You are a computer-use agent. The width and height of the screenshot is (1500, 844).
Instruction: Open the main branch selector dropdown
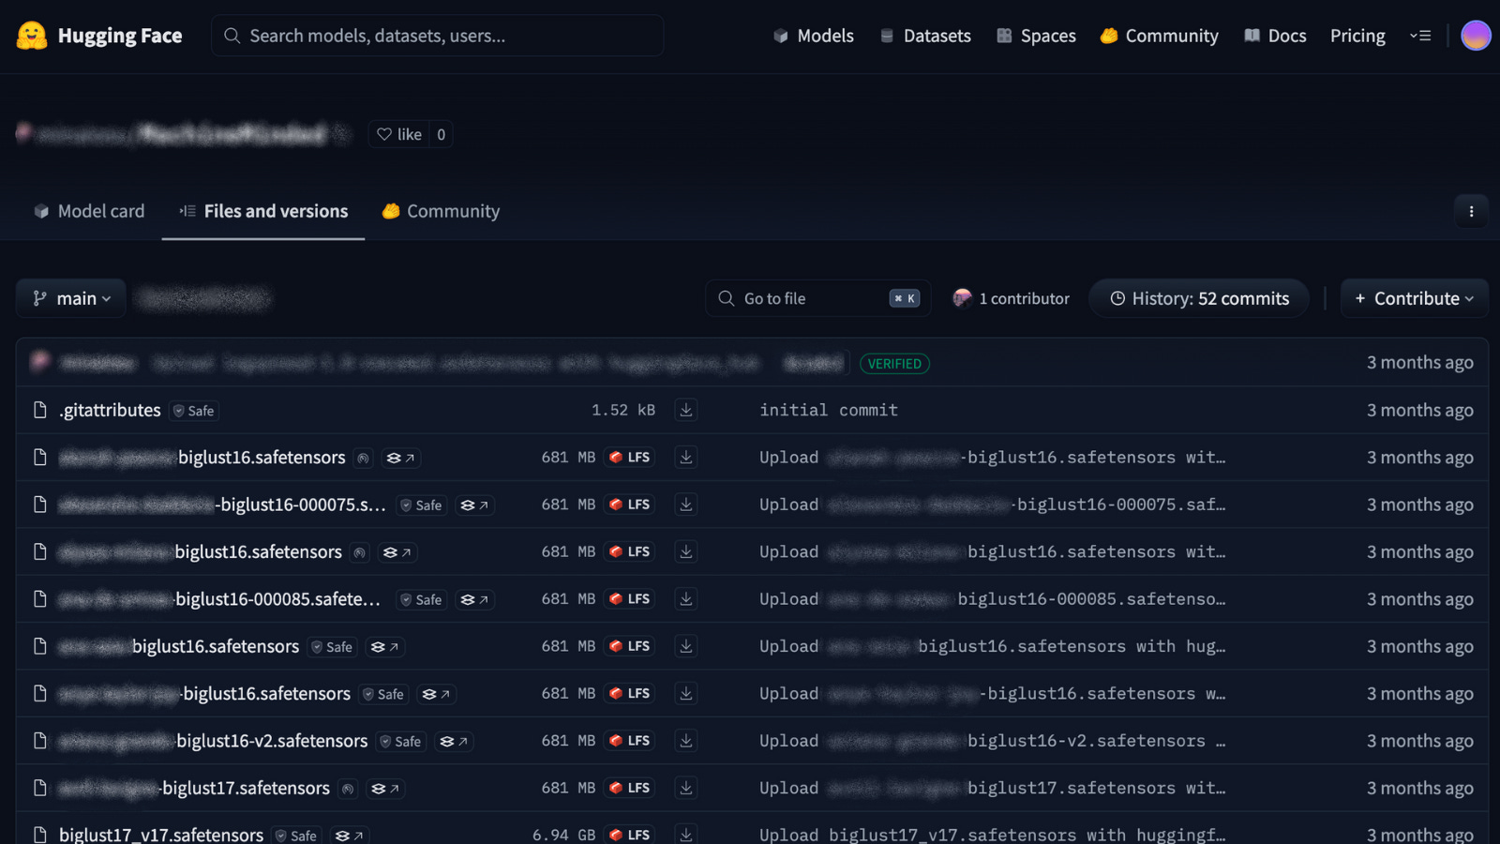(71, 298)
